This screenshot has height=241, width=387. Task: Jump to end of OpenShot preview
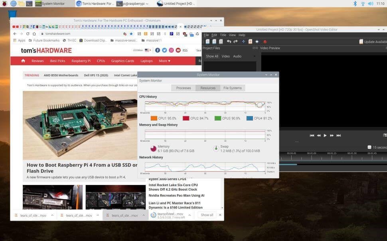tap(339, 136)
